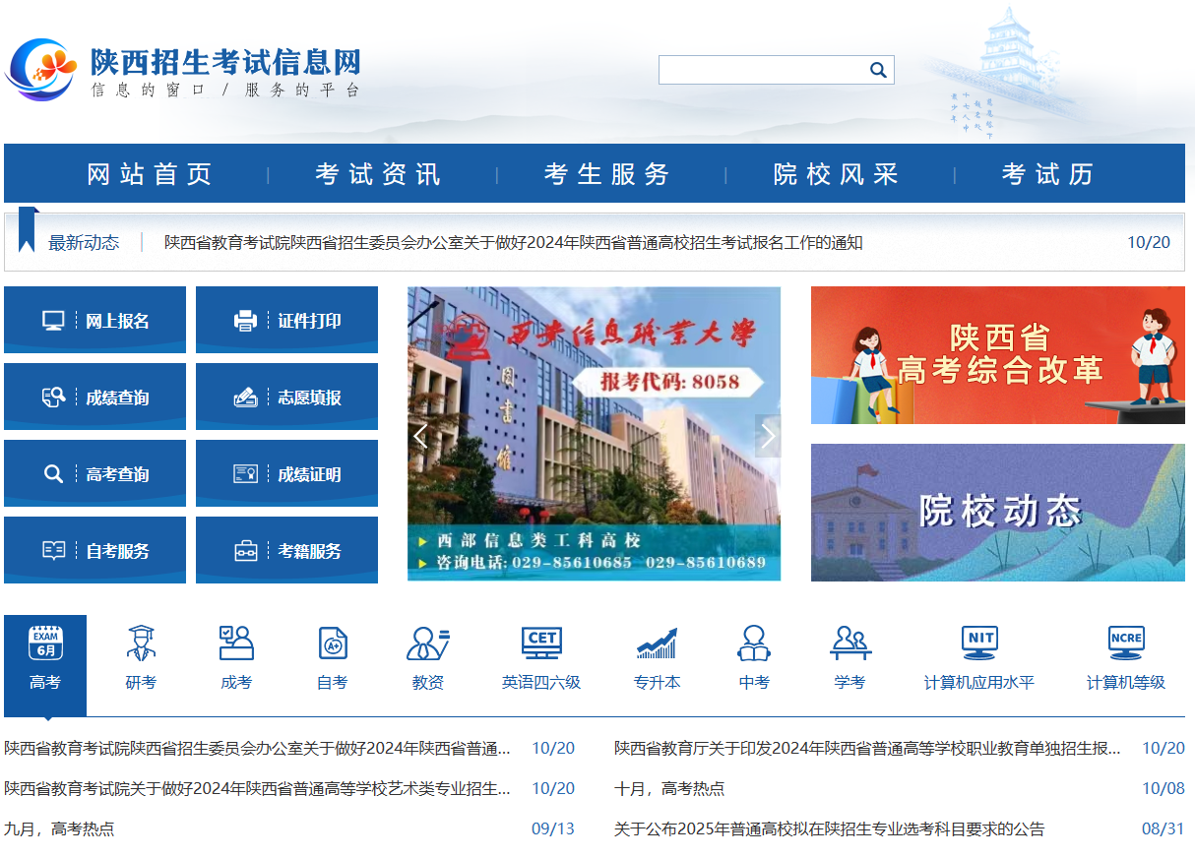
Task: Click the 成绩证明 button label
Action: pyautogui.click(x=309, y=474)
